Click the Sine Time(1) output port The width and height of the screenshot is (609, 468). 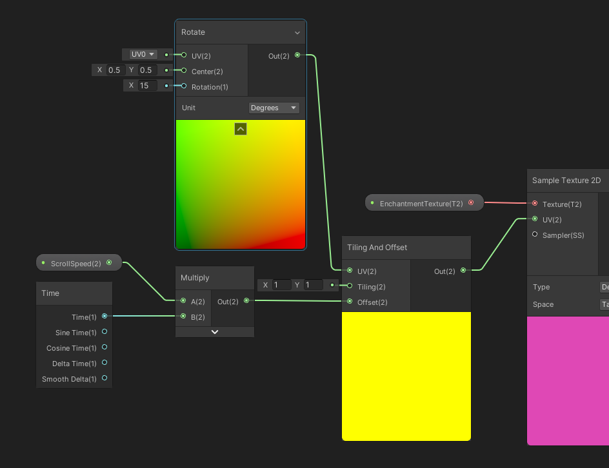(x=104, y=332)
